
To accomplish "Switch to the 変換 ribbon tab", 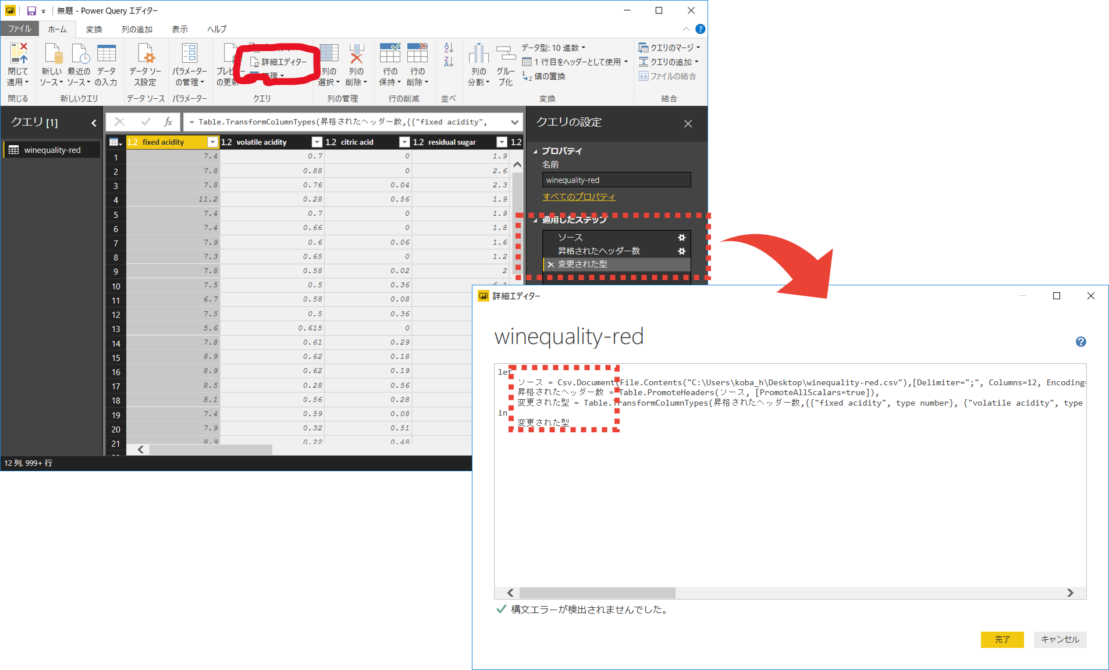I will coord(93,28).
